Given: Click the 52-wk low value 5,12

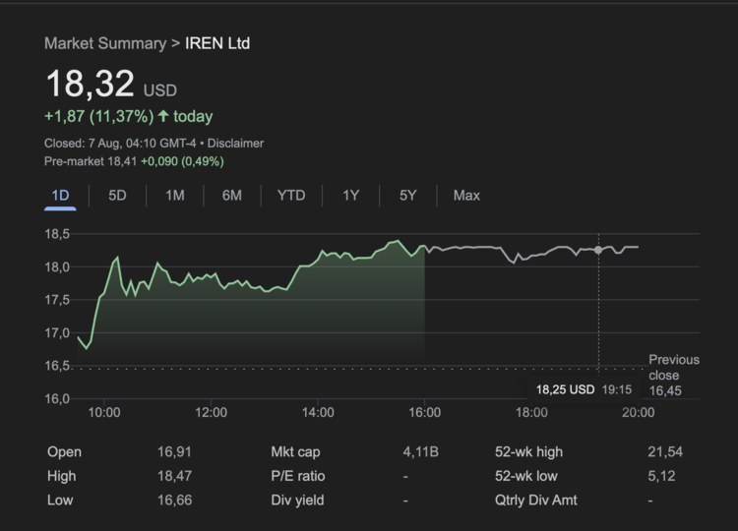Looking at the screenshot, I should pos(661,476).
